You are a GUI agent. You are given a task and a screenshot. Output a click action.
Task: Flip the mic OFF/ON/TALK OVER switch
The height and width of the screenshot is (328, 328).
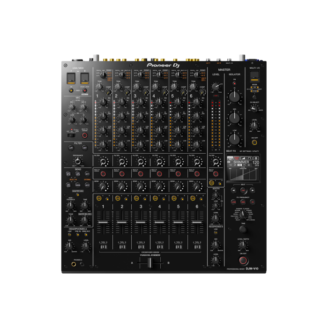click(x=71, y=135)
